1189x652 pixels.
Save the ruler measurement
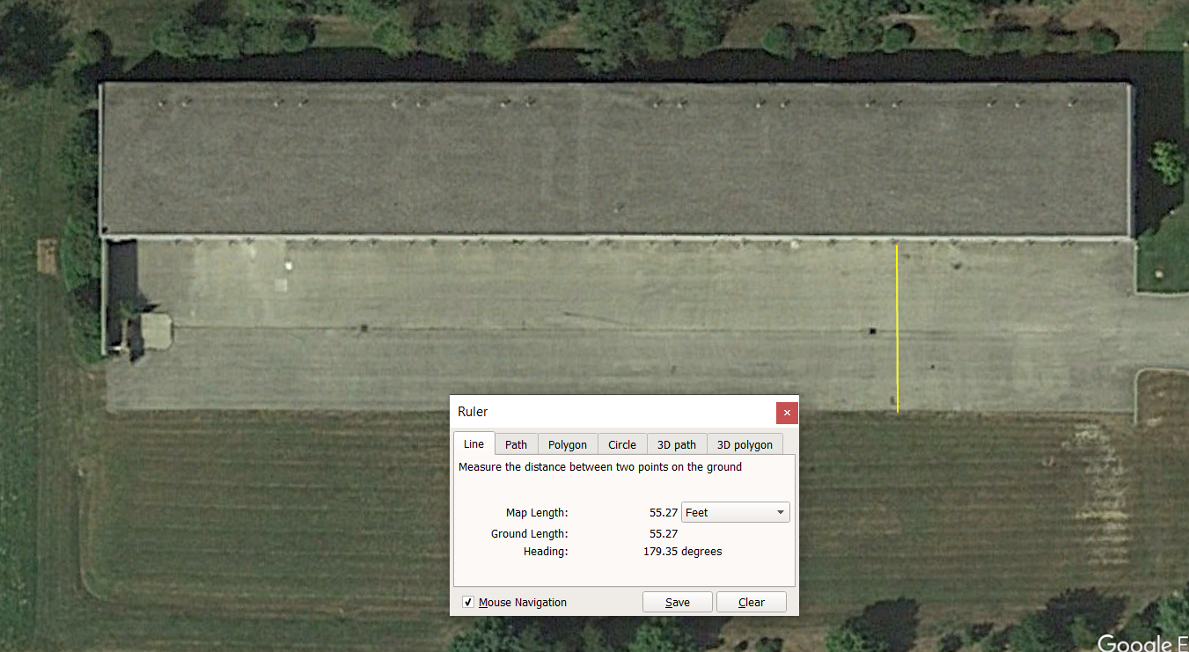(x=677, y=603)
